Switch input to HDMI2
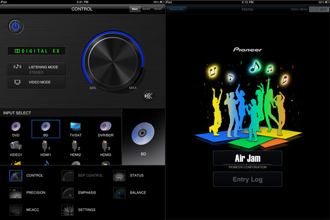Image resolution: width=330 pixels, height=220 pixels. 75,148
